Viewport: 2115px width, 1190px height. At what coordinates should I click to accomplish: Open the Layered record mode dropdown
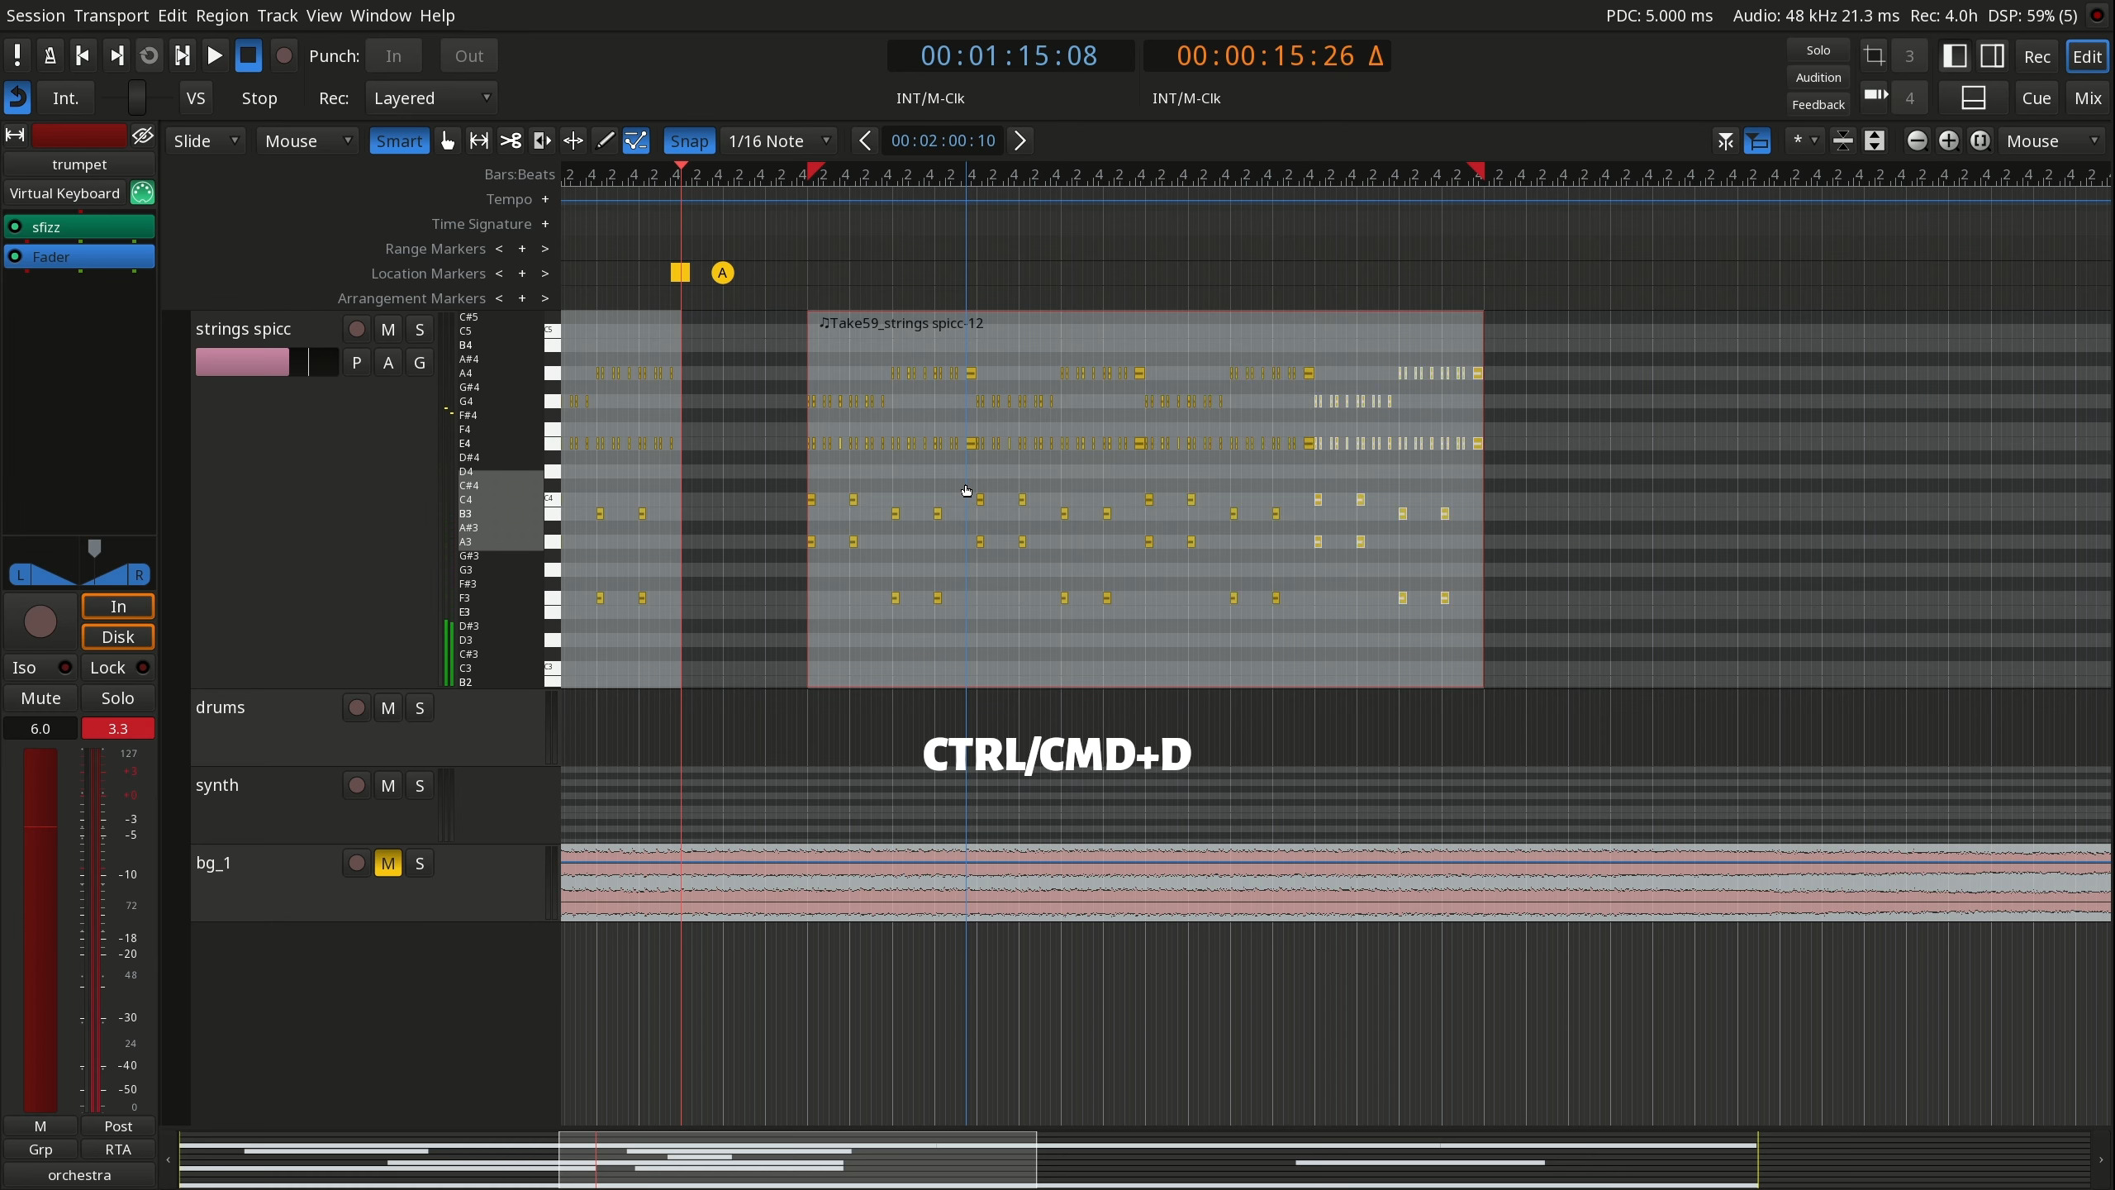point(431,98)
